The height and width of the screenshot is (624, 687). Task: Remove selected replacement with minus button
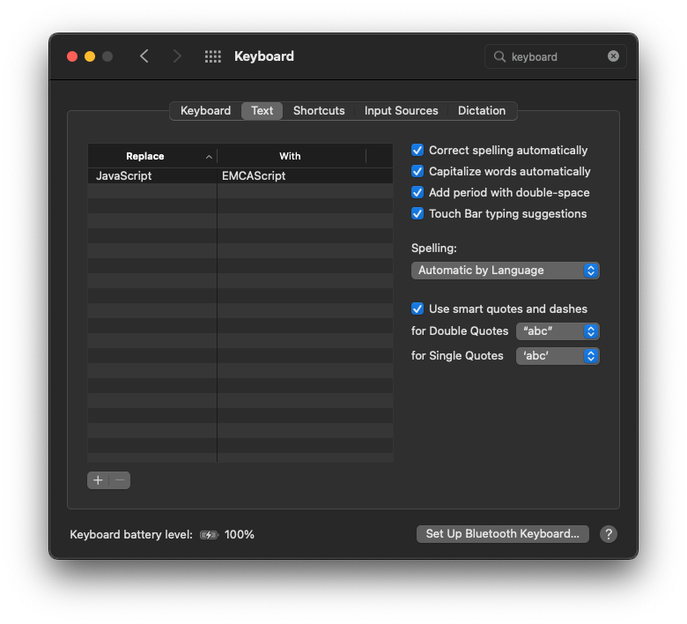coord(120,480)
